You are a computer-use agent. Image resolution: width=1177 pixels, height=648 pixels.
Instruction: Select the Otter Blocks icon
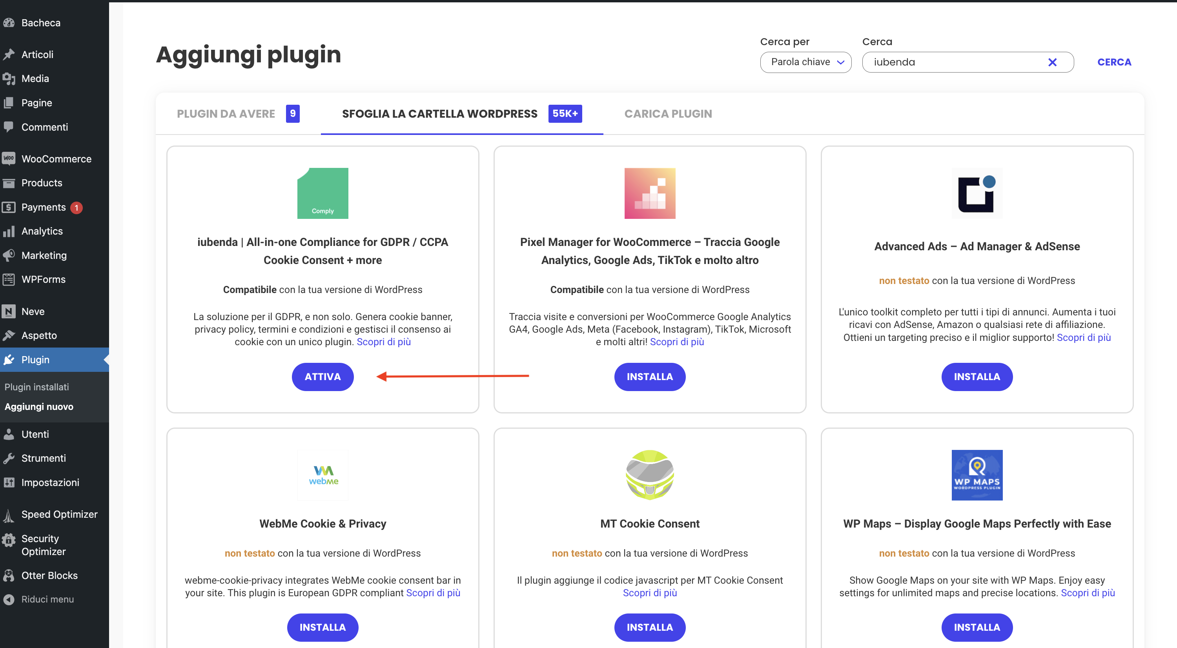(9, 575)
